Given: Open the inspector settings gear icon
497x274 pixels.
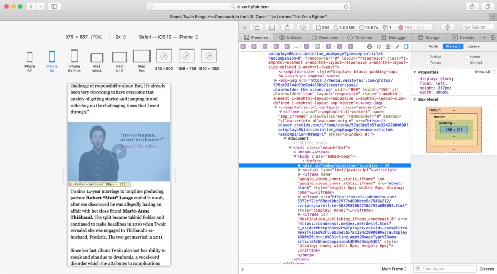Looking at the screenshot, I should [493, 37].
